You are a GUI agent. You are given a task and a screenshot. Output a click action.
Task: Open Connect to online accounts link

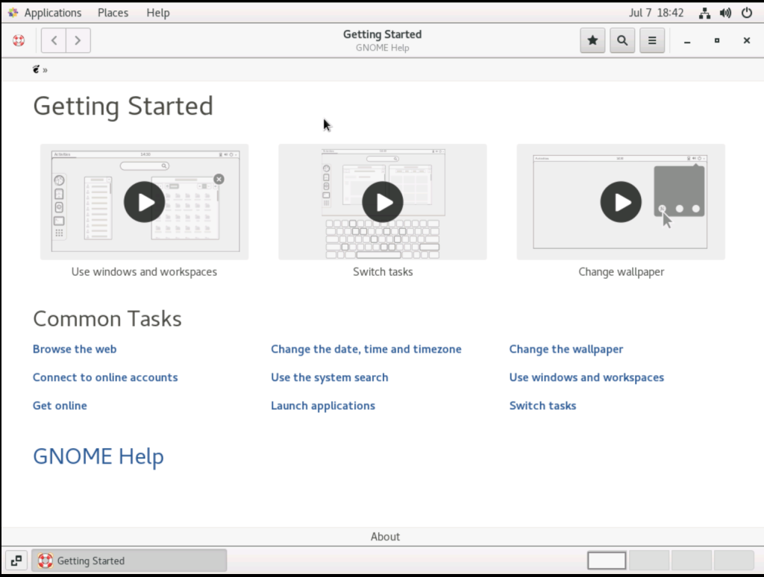click(x=105, y=377)
